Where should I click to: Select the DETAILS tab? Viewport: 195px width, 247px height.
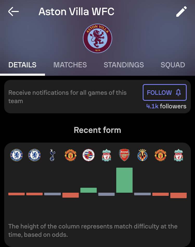click(22, 65)
